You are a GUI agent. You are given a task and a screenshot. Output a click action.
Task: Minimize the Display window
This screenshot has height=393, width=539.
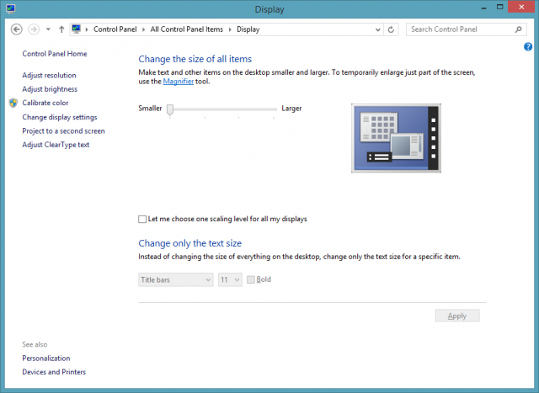(x=483, y=8)
